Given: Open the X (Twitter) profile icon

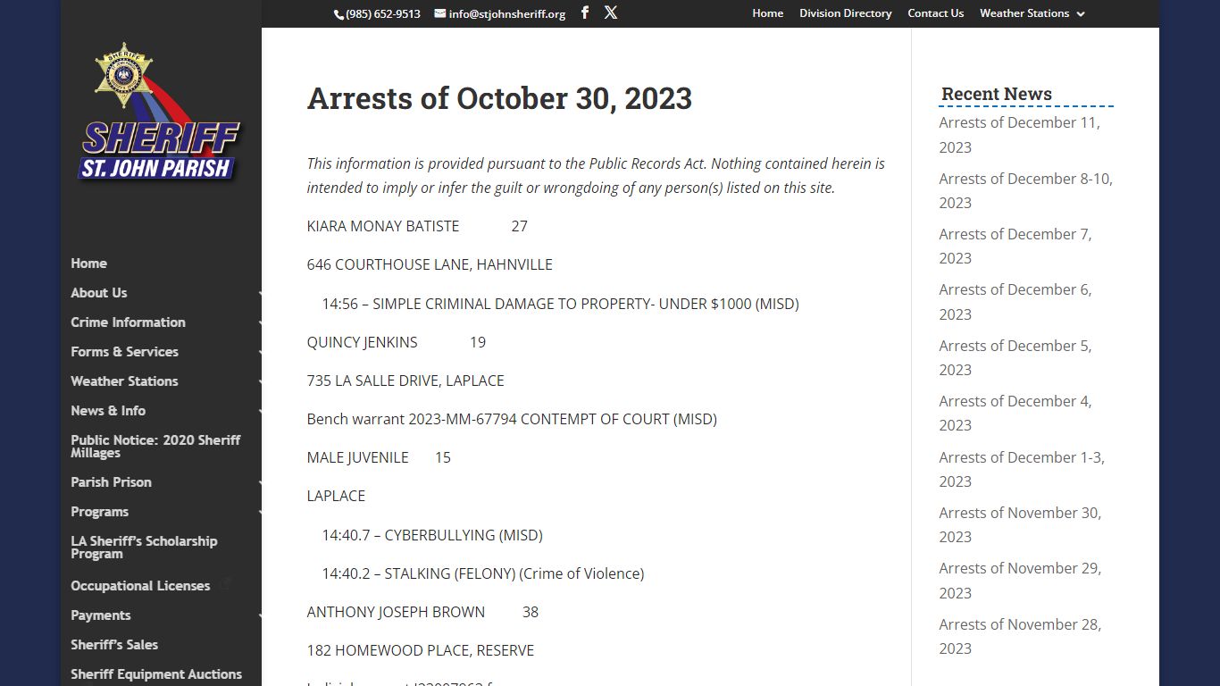Looking at the screenshot, I should (611, 13).
